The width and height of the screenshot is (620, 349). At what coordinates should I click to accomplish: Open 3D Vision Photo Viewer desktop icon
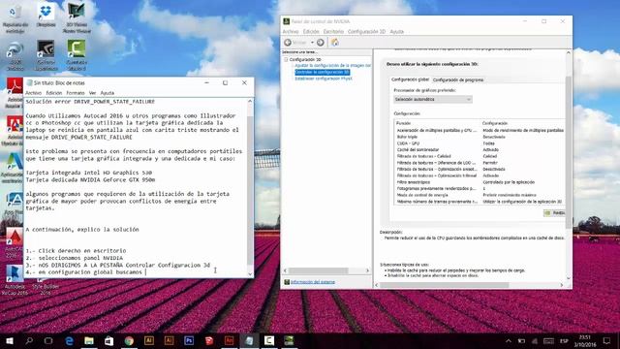click(x=77, y=18)
